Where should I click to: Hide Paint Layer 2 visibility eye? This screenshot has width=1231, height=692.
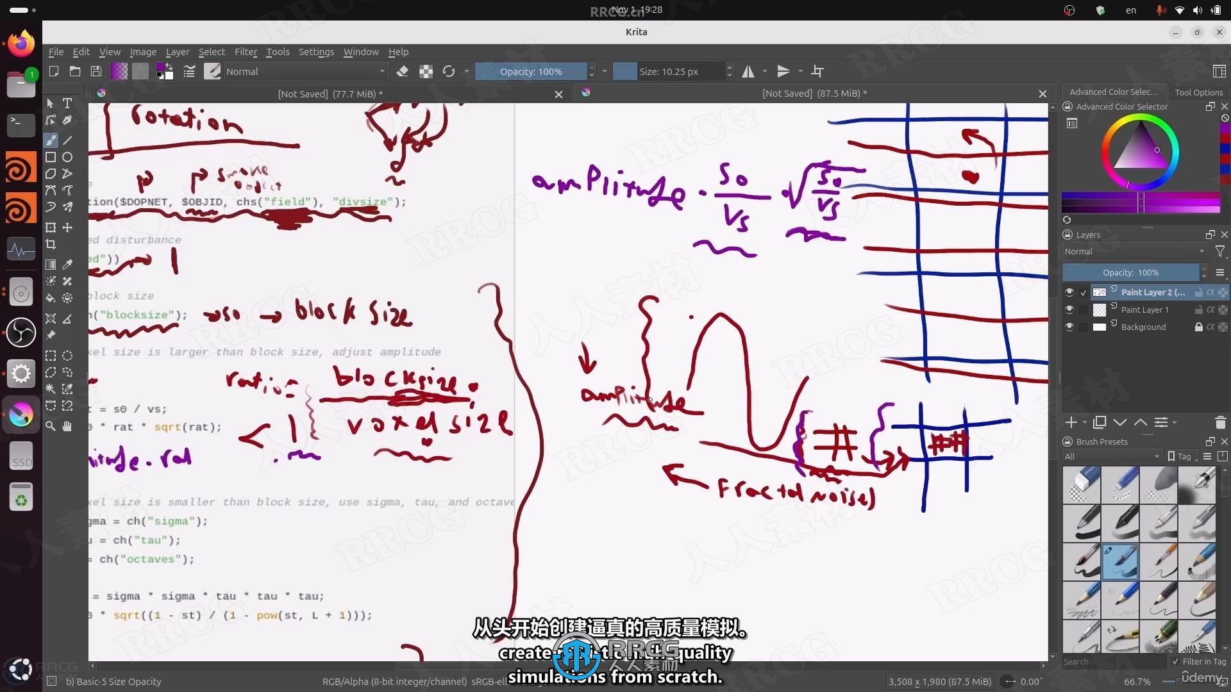[1069, 292]
